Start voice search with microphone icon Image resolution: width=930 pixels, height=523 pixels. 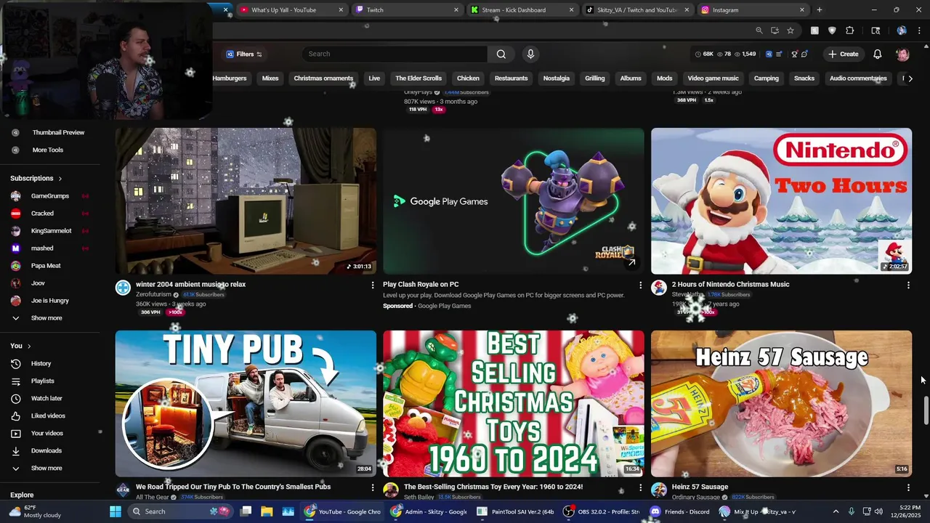[x=530, y=54]
